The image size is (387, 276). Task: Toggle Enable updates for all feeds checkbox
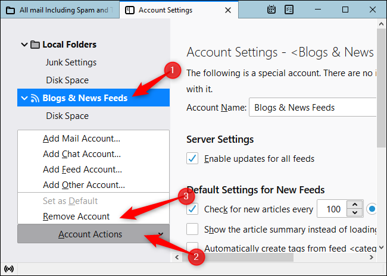point(192,159)
